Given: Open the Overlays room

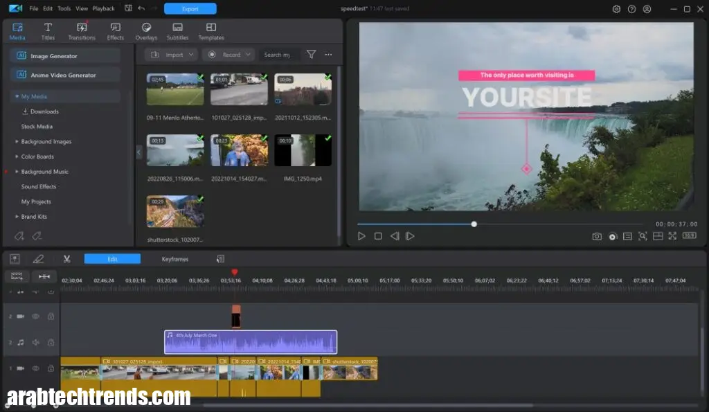Looking at the screenshot, I should (146, 31).
